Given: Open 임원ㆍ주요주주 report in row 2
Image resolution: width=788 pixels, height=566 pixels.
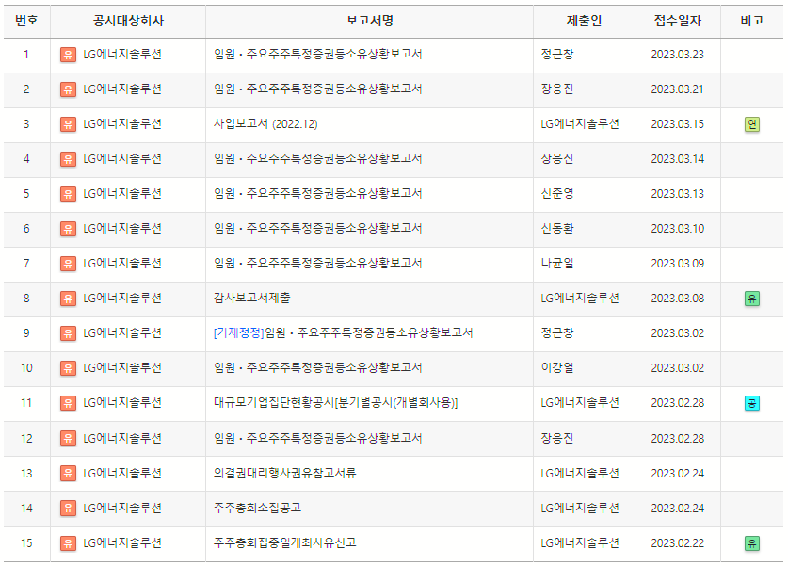Looking at the screenshot, I should pyautogui.click(x=317, y=89).
